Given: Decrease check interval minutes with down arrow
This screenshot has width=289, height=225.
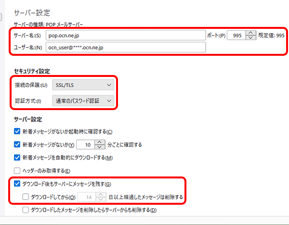Looking at the screenshot, I should point(99,147).
